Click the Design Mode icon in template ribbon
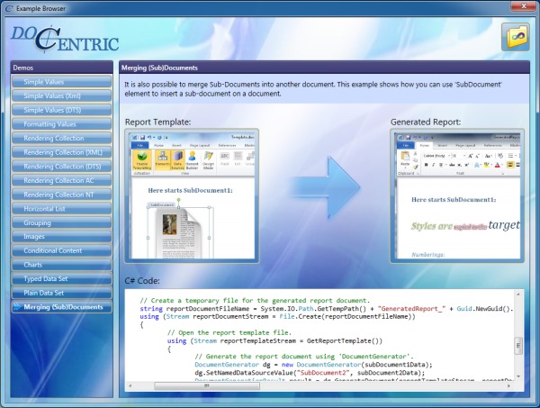Image resolution: width=540 pixels, height=408 pixels. click(x=208, y=160)
